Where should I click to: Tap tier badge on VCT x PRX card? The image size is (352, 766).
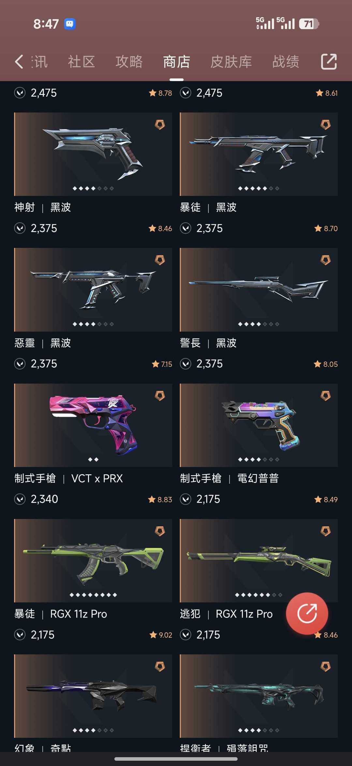(x=160, y=396)
